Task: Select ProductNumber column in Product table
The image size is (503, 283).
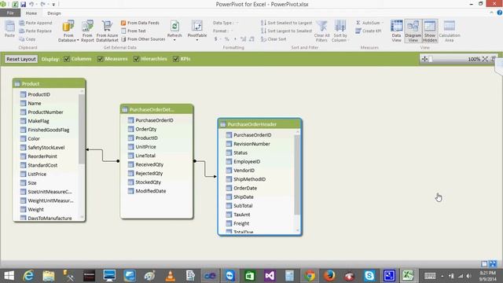Action: 46,112
